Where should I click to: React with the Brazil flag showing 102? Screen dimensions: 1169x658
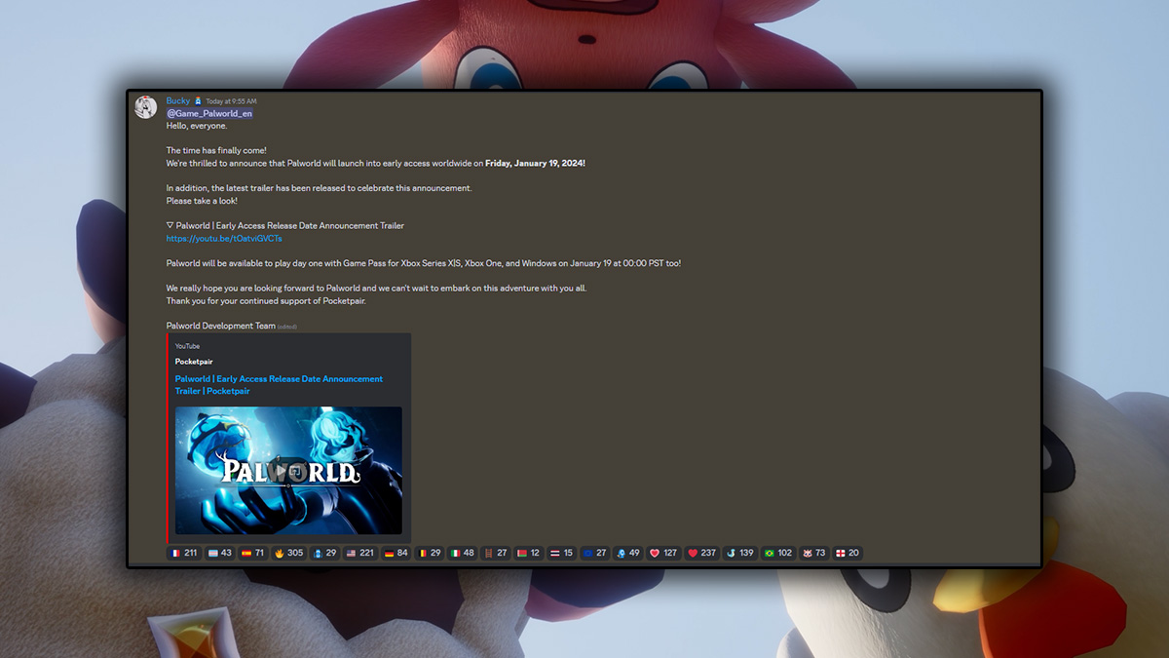(777, 553)
